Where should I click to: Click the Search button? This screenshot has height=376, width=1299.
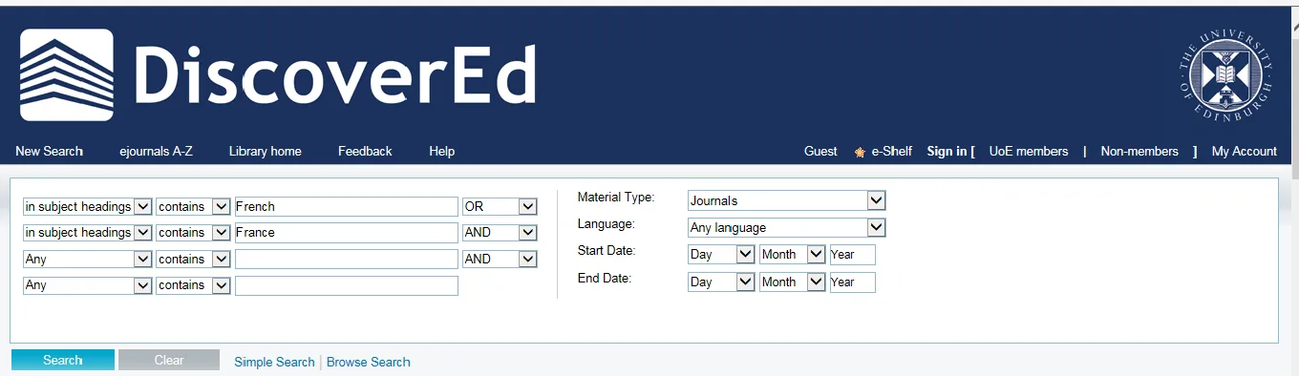tap(63, 360)
